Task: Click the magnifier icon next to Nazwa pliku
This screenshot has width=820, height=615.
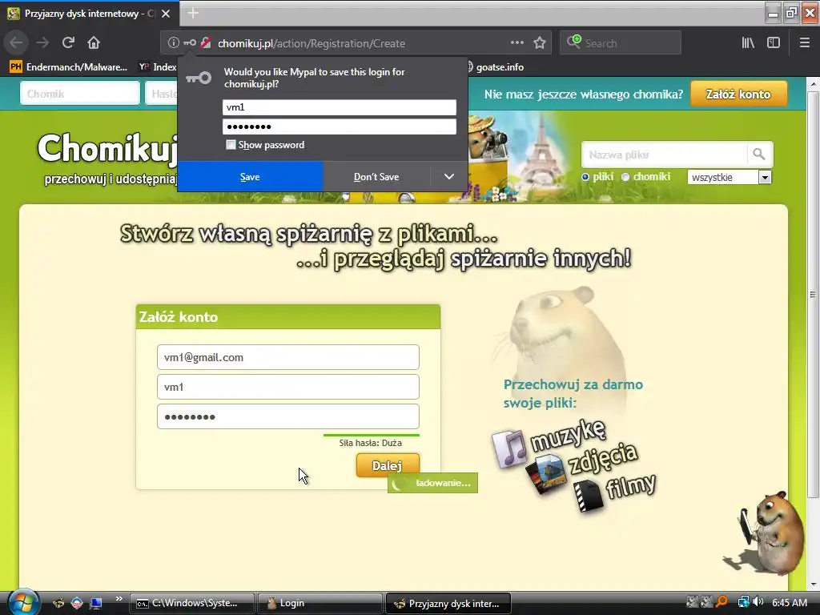Action: [759, 155]
